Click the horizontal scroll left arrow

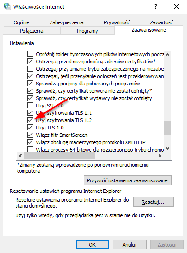(20, 156)
